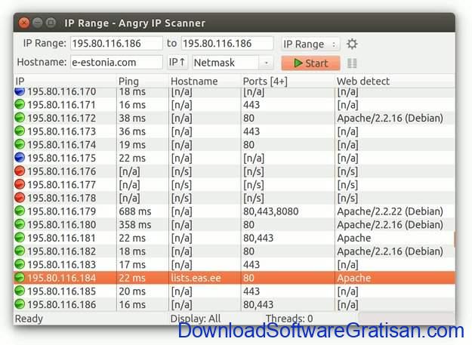Click green status icon for 195.80.116.181
This screenshot has width=472, height=345.
click(20, 238)
